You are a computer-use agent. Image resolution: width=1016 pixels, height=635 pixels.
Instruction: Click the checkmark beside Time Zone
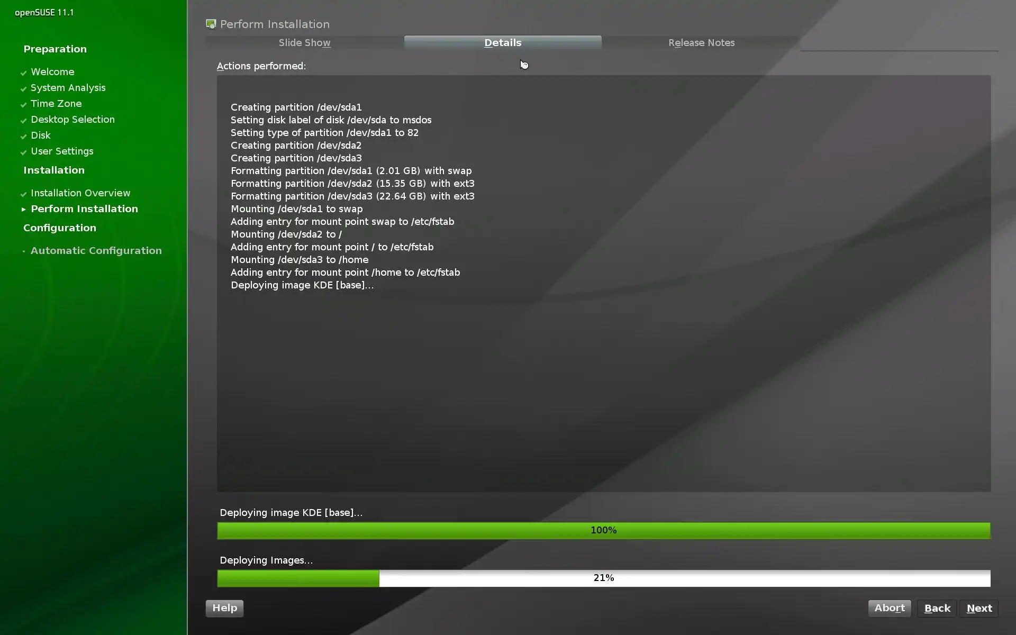click(23, 105)
